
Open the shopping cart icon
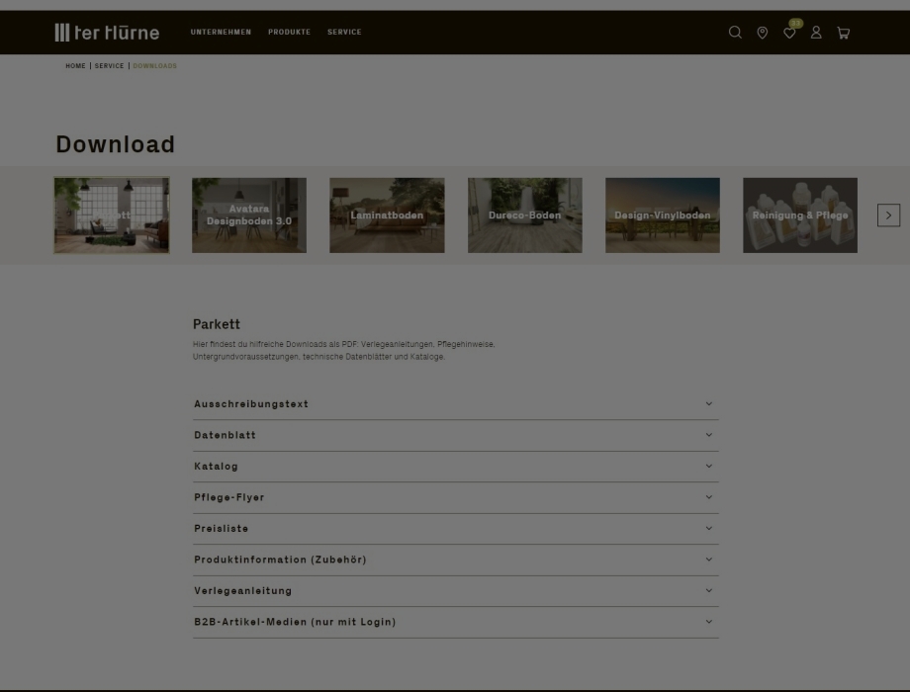point(843,33)
